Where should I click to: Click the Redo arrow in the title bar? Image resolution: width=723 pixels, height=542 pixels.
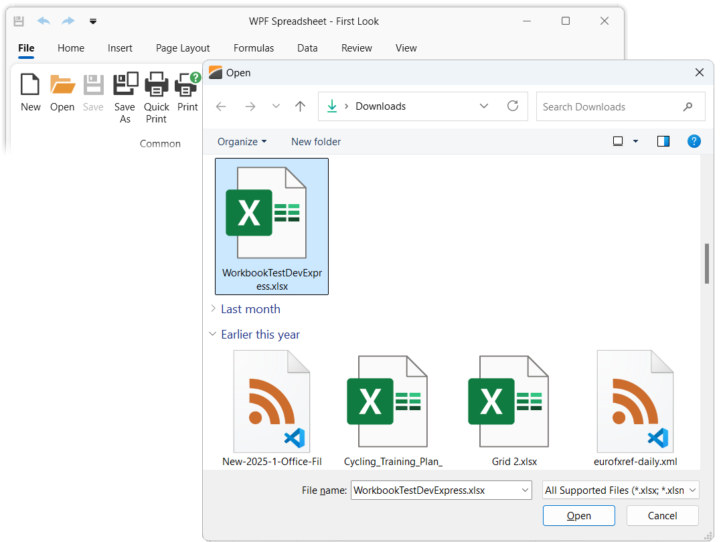[x=68, y=21]
